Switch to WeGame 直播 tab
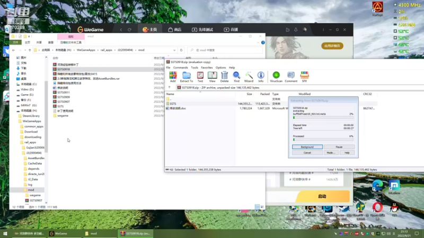 pos(231,30)
